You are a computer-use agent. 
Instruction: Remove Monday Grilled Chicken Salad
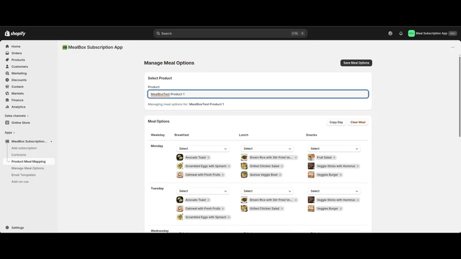click(x=282, y=166)
